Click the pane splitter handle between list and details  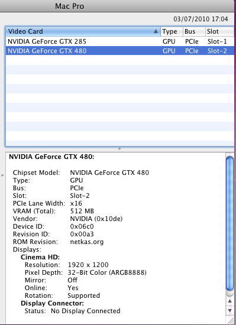point(119,149)
